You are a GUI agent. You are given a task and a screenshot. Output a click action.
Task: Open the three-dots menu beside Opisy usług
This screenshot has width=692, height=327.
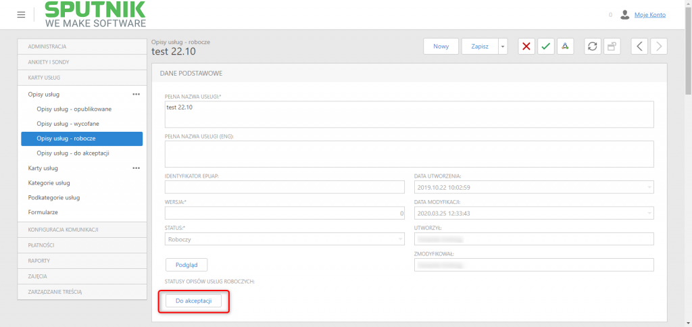[137, 94]
